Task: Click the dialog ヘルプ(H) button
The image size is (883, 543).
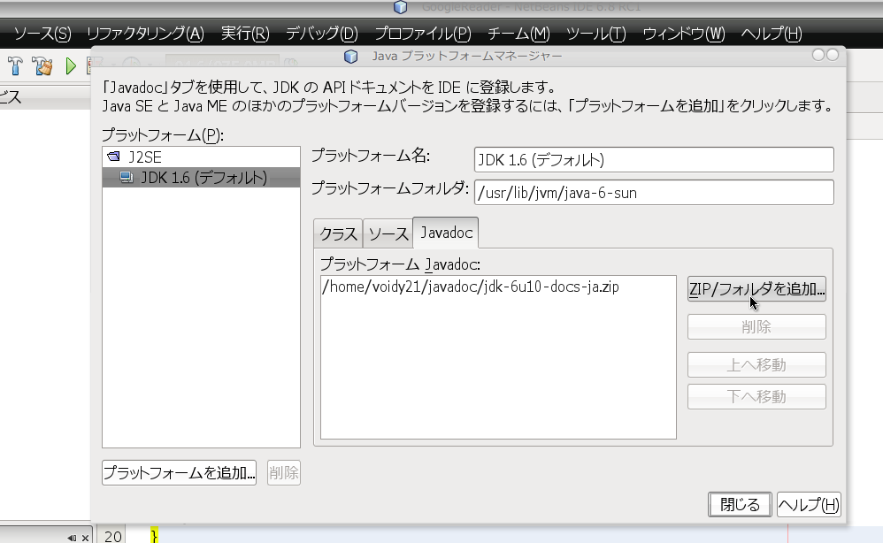Action: (x=809, y=505)
